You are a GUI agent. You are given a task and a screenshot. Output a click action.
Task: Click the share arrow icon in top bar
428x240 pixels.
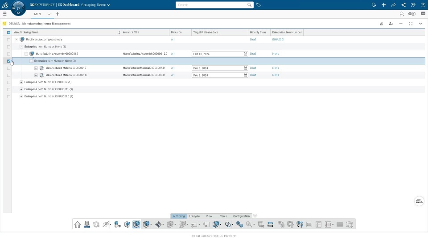393,5
